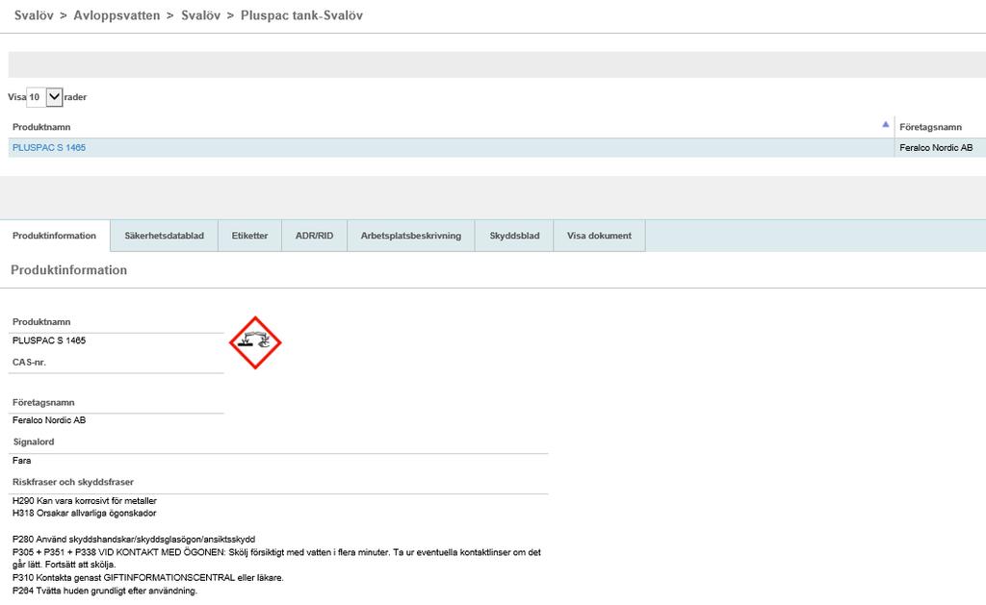Select the Etiketter tab

(249, 236)
